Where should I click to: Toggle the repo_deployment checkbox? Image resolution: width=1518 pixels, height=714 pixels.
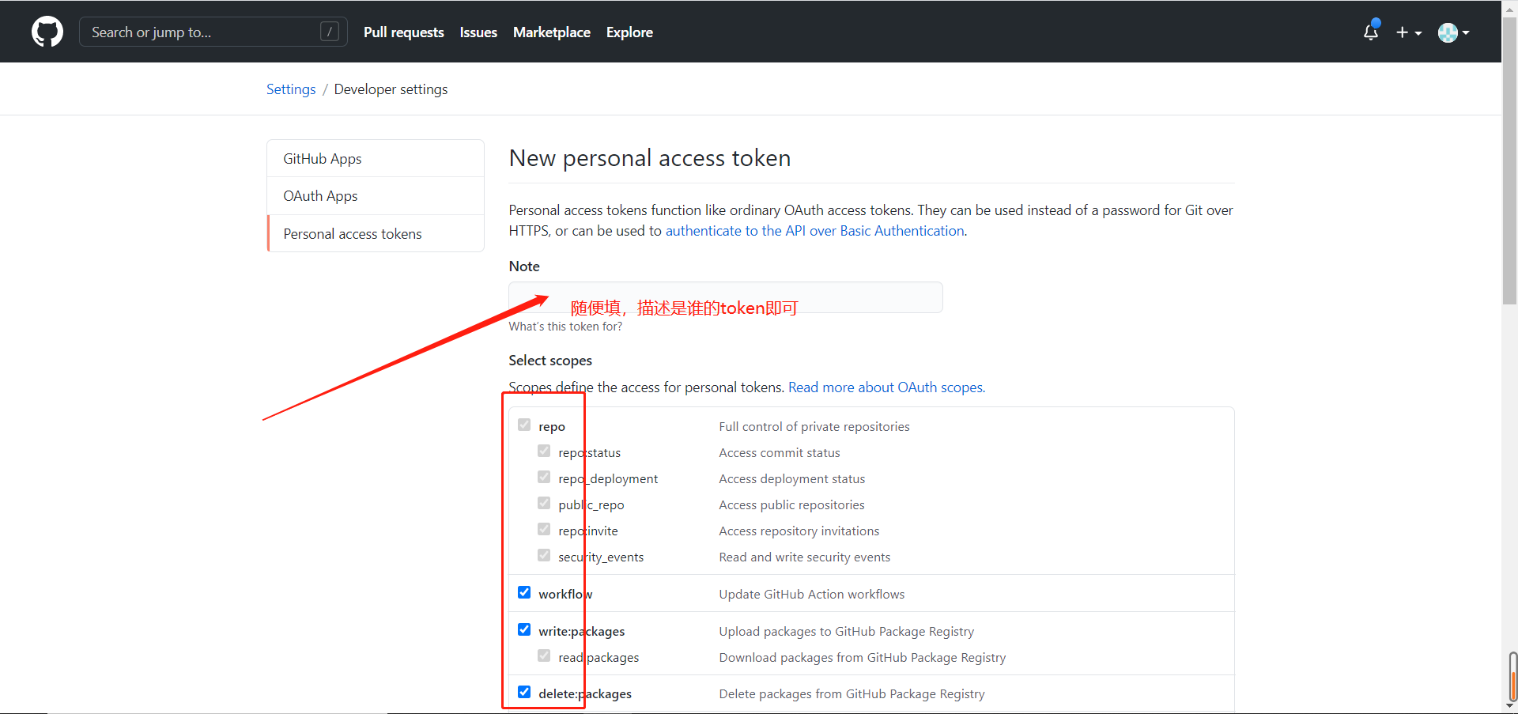[544, 478]
